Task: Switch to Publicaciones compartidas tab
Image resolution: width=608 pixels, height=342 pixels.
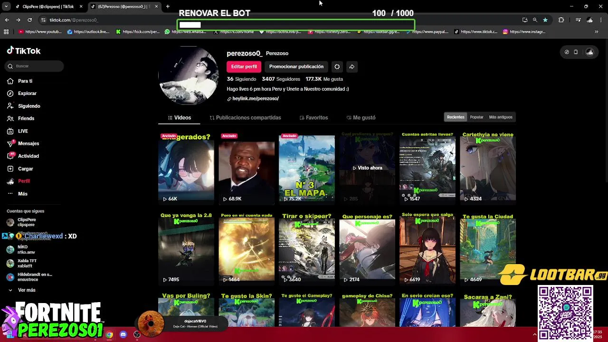Action: pos(246,118)
